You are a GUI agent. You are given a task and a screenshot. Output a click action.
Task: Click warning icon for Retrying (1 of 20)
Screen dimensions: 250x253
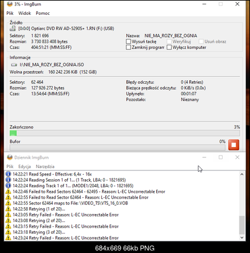point(8,209)
